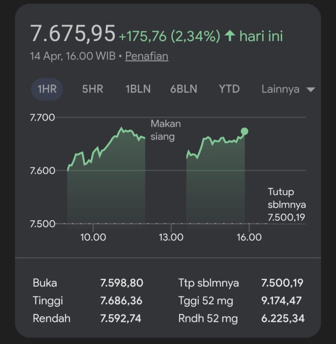Click the green up arrow icon
336x344 pixels.
pyautogui.click(x=230, y=36)
